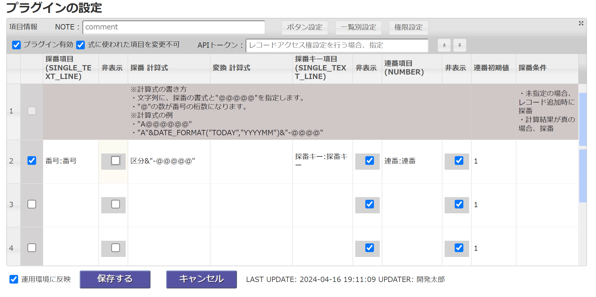Click the キャンセル button
This screenshot has height=297, width=596.
pyautogui.click(x=202, y=279)
